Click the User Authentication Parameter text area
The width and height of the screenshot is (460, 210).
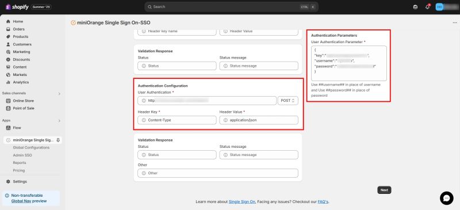click(x=349, y=63)
